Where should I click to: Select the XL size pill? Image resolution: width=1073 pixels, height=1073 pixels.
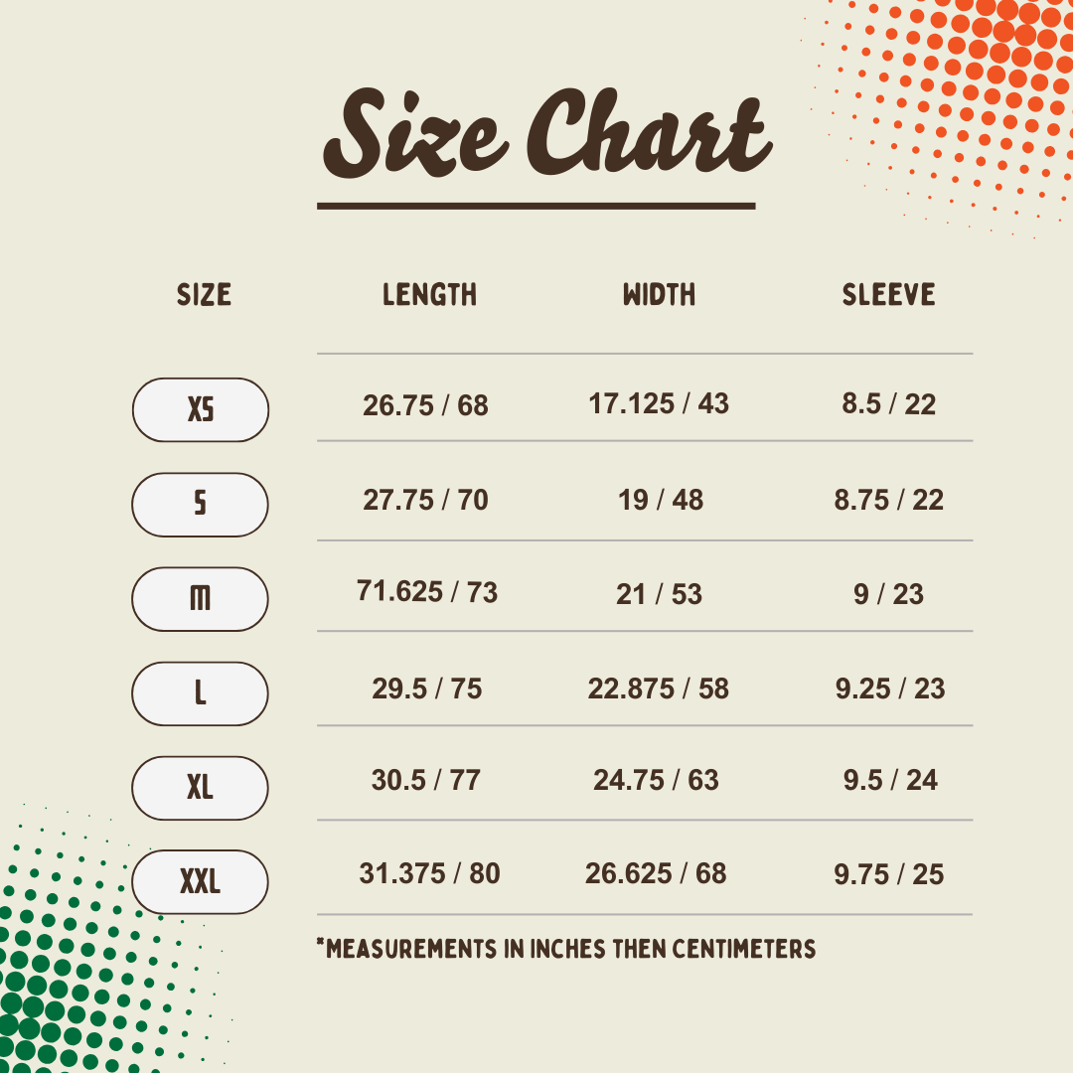pyautogui.click(x=201, y=787)
